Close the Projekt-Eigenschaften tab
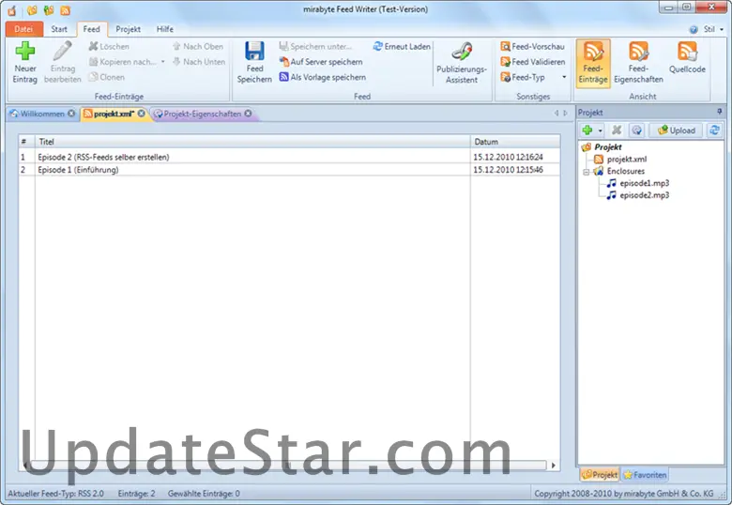 coord(248,114)
